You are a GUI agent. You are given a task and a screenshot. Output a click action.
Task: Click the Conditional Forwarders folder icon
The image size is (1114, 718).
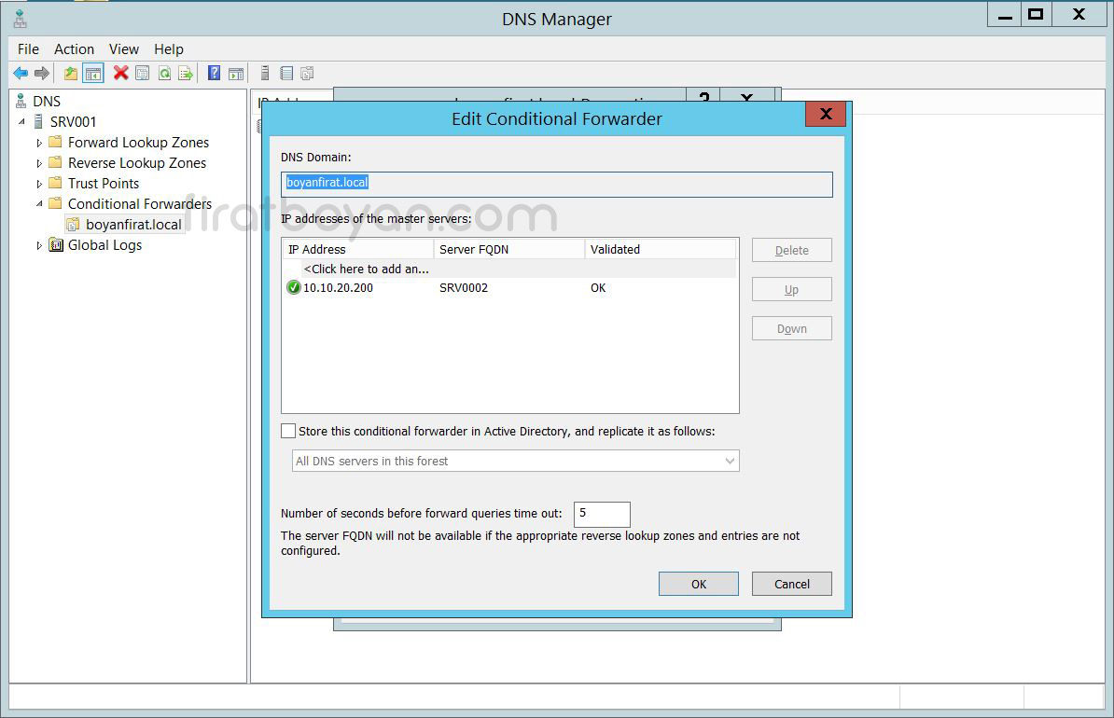click(55, 204)
